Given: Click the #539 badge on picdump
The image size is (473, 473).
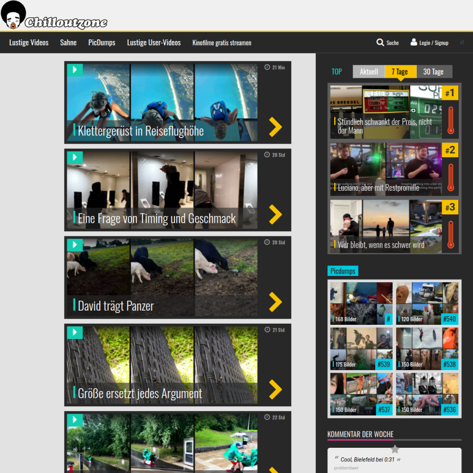Looking at the screenshot, I should coord(384,364).
